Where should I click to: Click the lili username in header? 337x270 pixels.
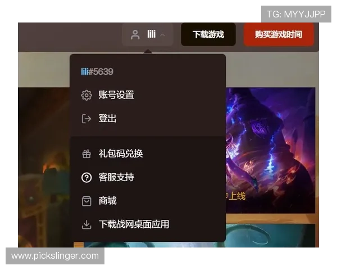151,34
